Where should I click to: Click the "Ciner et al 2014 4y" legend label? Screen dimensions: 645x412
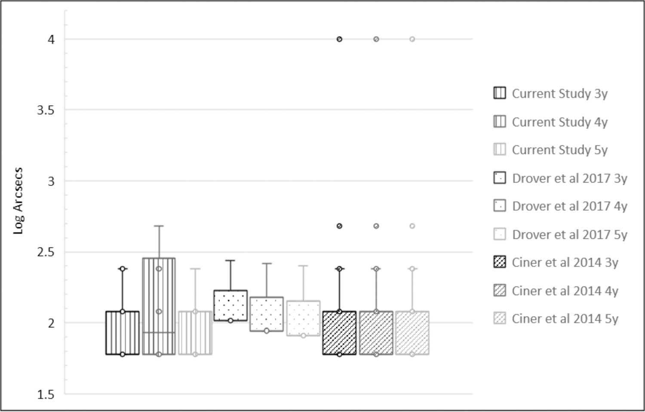point(565,291)
